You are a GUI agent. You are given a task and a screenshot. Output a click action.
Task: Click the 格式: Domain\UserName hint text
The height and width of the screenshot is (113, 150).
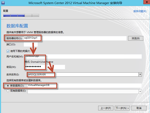[39, 62]
